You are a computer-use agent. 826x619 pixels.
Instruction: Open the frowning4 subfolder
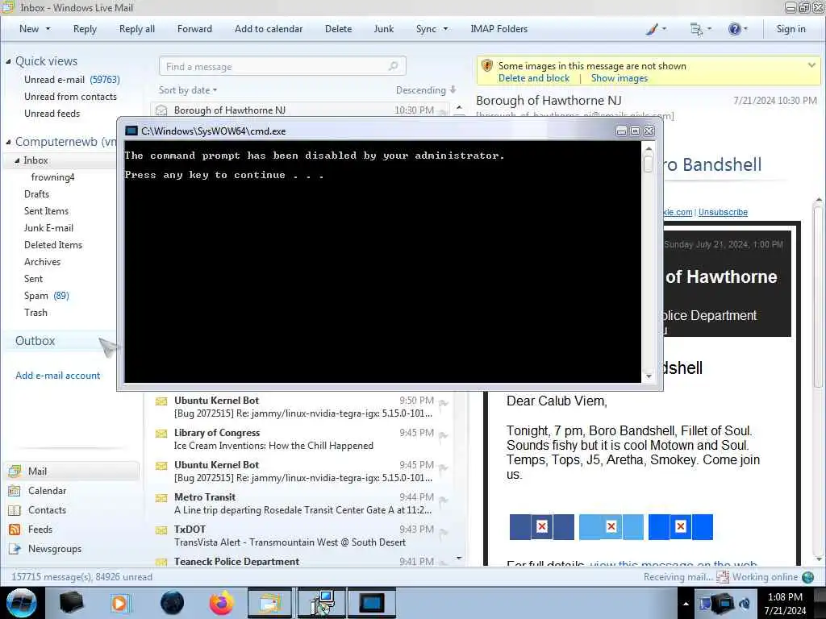point(52,177)
